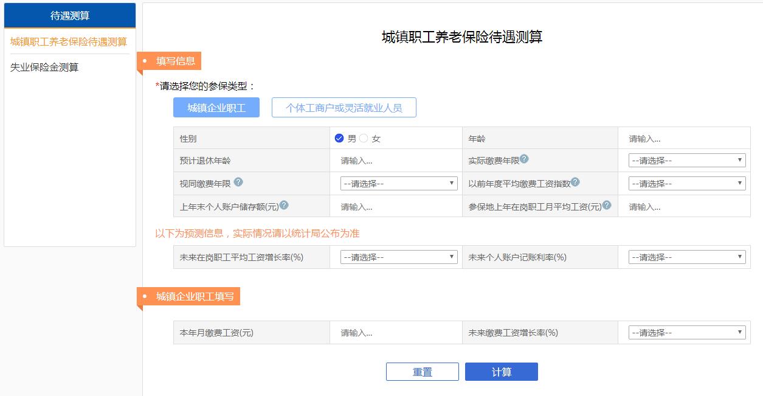Open help icon beside 实际缴费年限
763x396 pixels.
(524, 159)
